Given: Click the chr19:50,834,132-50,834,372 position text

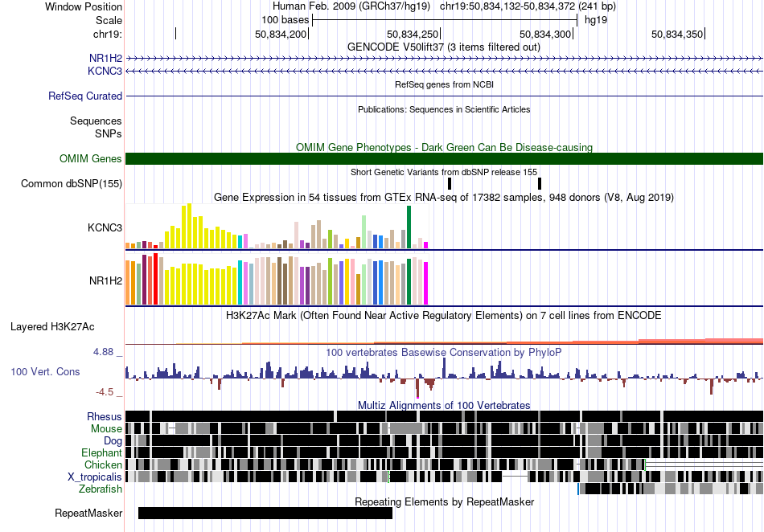Looking at the screenshot, I should (x=528, y=6).
